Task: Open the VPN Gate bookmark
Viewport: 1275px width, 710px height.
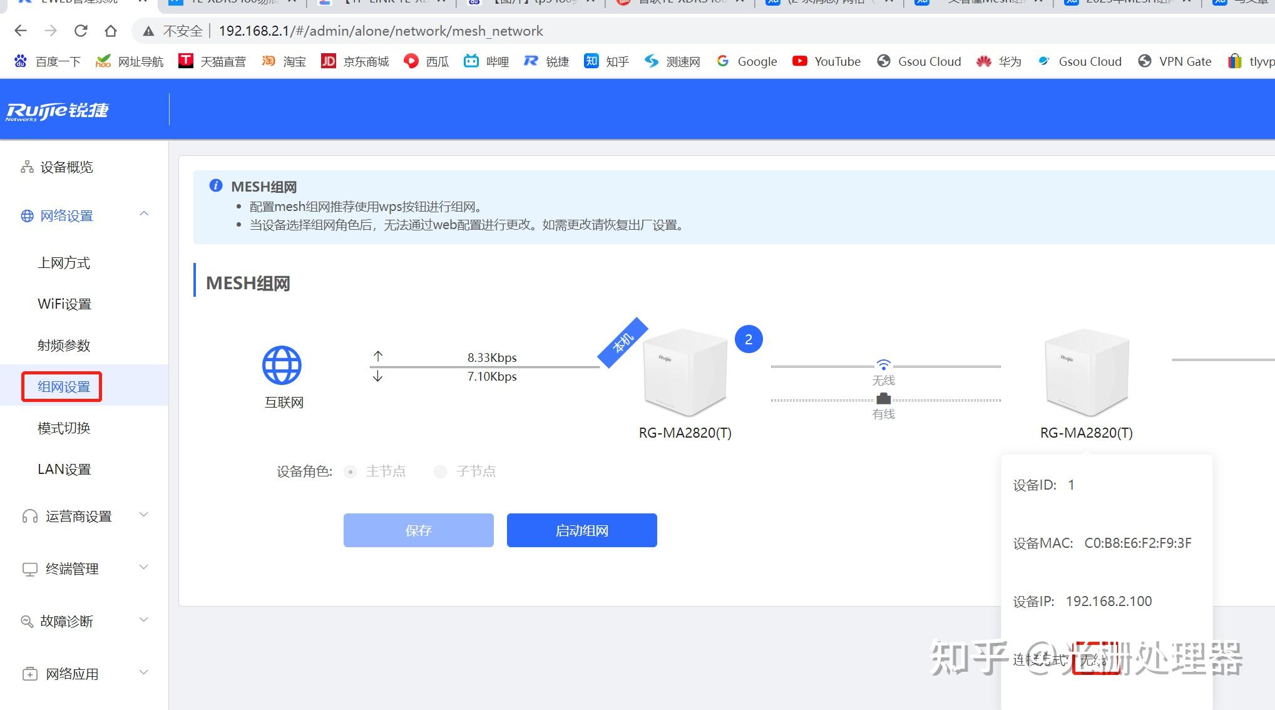Action: coord(1175,61)
